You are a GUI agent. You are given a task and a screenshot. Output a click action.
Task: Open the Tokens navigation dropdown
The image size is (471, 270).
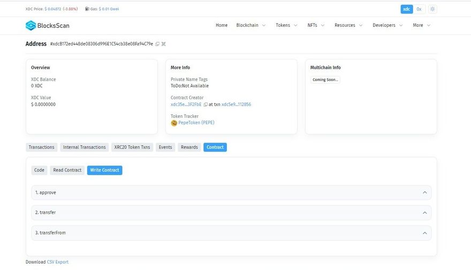pos(286,25)
